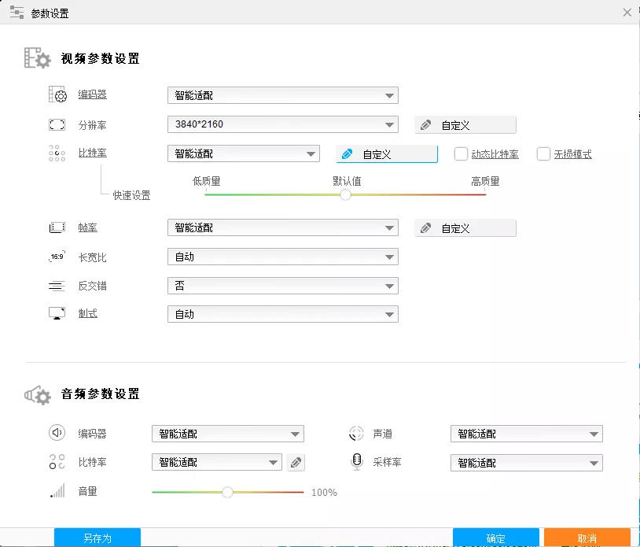Click the 确定 confirm button
The image size is (640, 547).
click(495, 536)
